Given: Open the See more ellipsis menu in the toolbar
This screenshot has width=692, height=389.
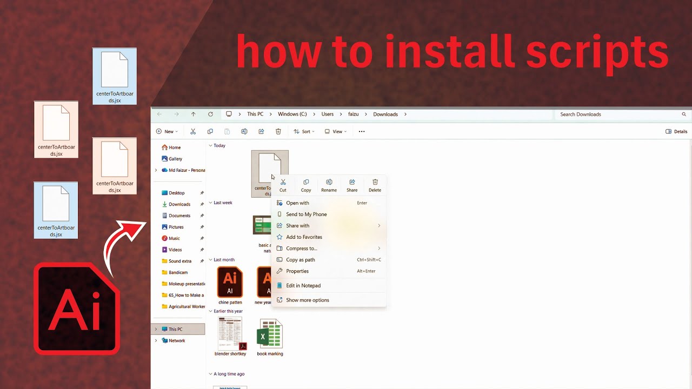Looking at the screenshot, I should coord(362,131).
